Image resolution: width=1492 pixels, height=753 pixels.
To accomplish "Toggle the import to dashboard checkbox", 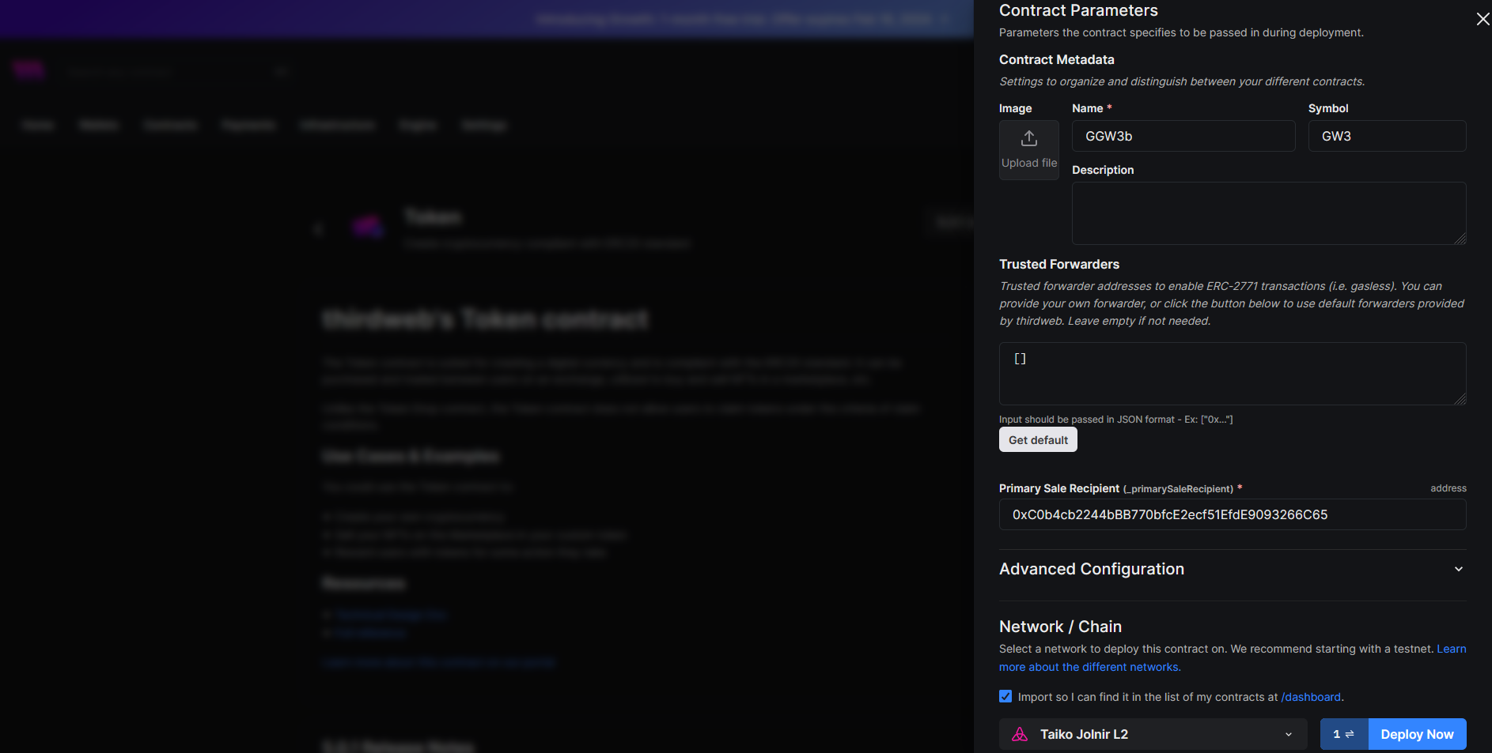I will pyautogui.click(x=1005, y=696).
